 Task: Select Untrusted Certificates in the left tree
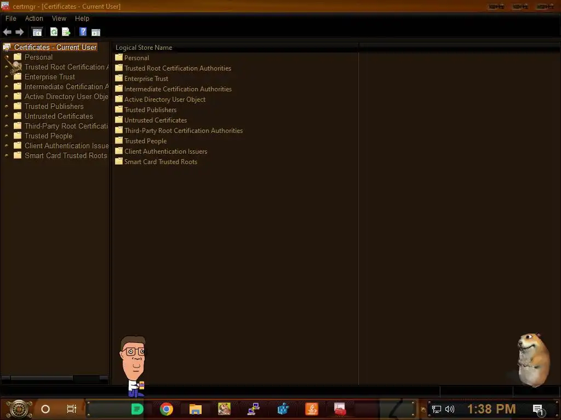[x=59, y=116]
